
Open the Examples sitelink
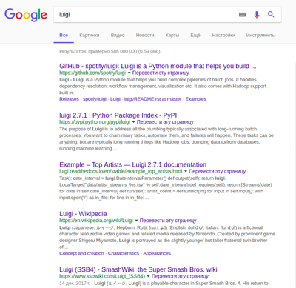[196, 99]
